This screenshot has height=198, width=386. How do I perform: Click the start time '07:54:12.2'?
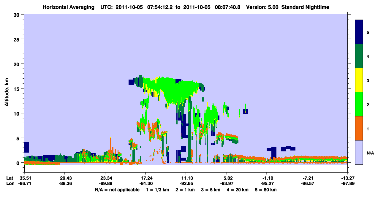[x=161, y=7]
